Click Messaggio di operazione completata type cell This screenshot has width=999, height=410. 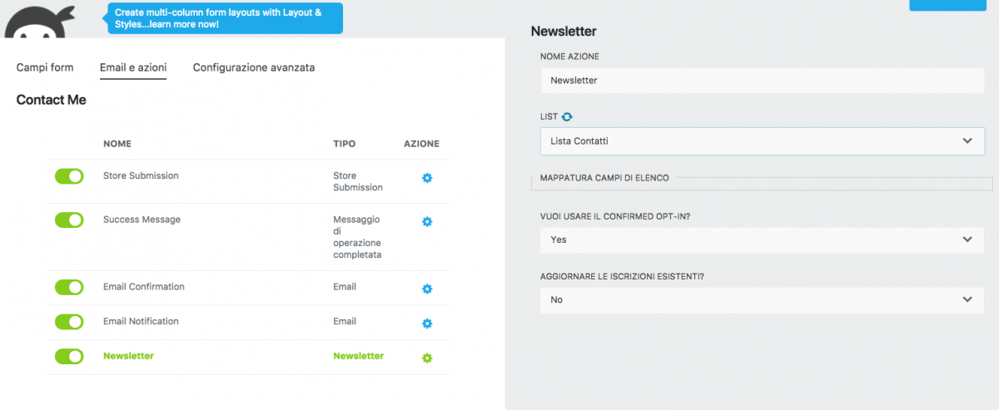pos(357,237)
